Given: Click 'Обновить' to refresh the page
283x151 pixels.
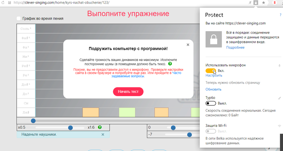Looking at the screenshot, I should pyautogui.click(x=214, y=89).
